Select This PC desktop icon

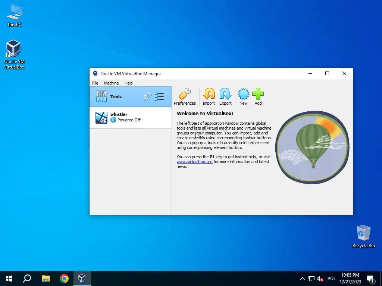pos(15,16)
